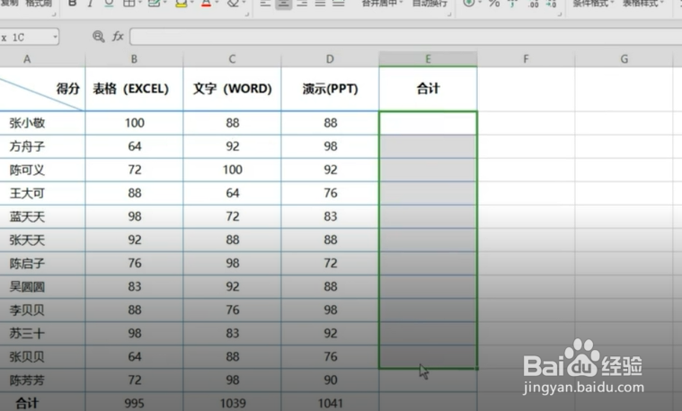Select the name cell 吴圆圆
The image size is (682, 411).
click(42, 287)
